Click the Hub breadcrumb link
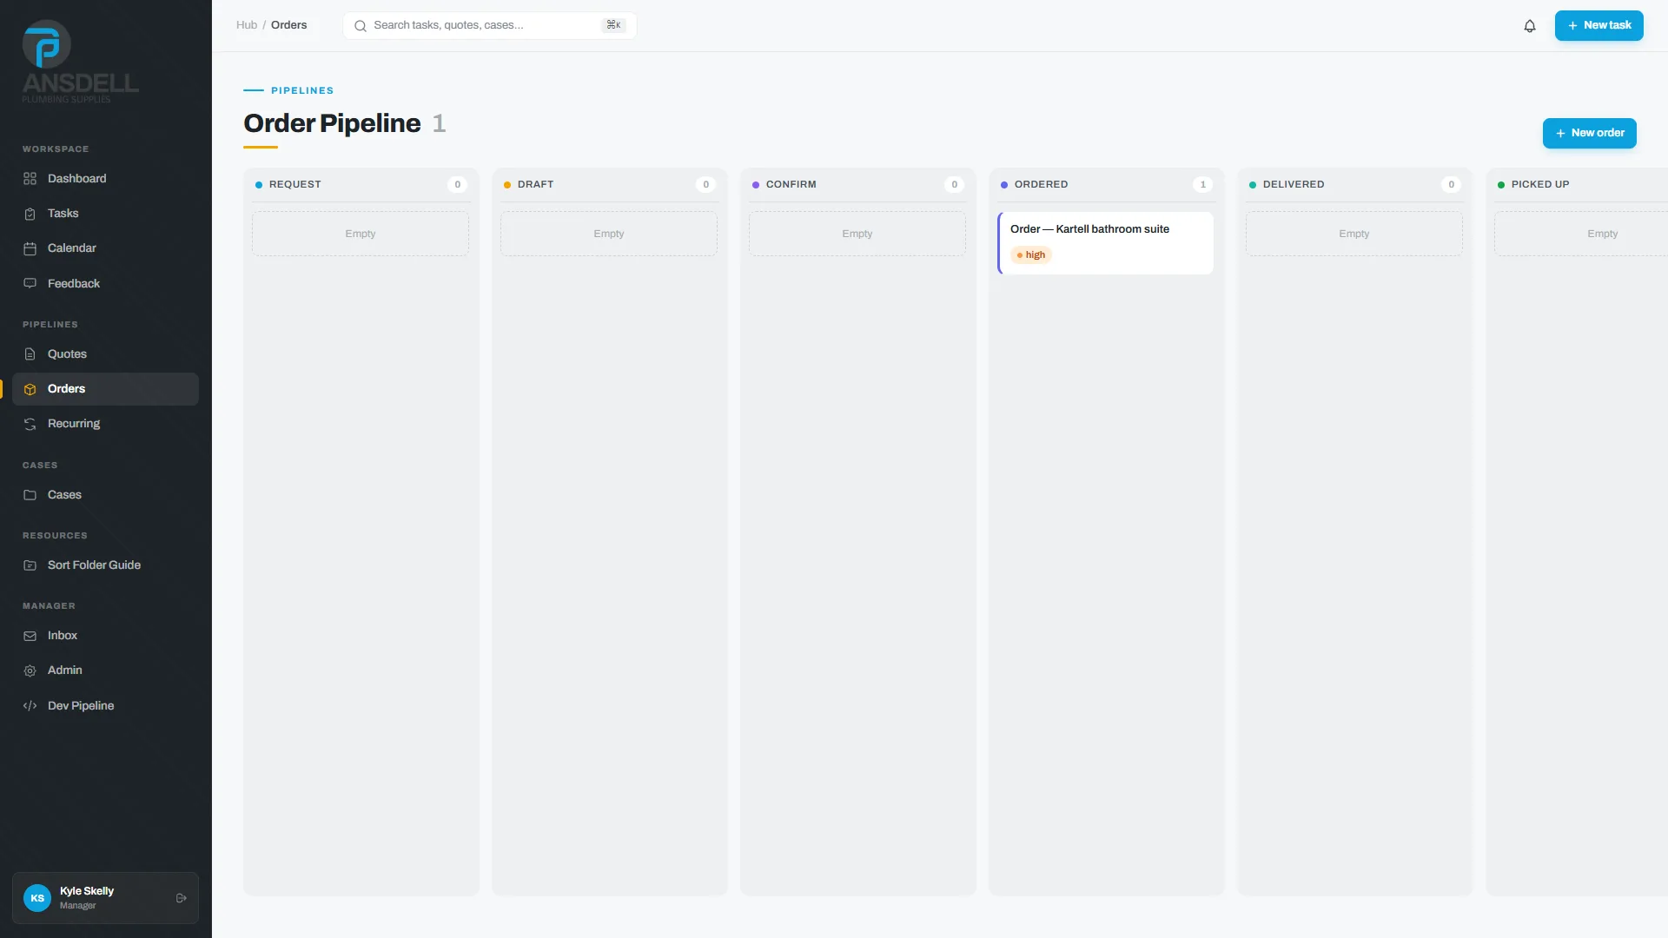 coord(247,25)
